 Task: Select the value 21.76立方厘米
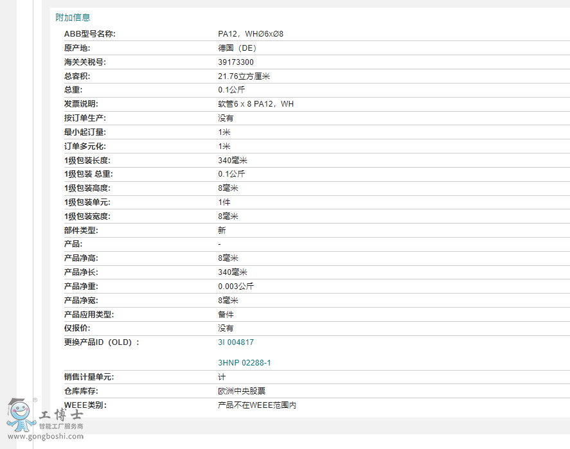(x=244, y=76)
